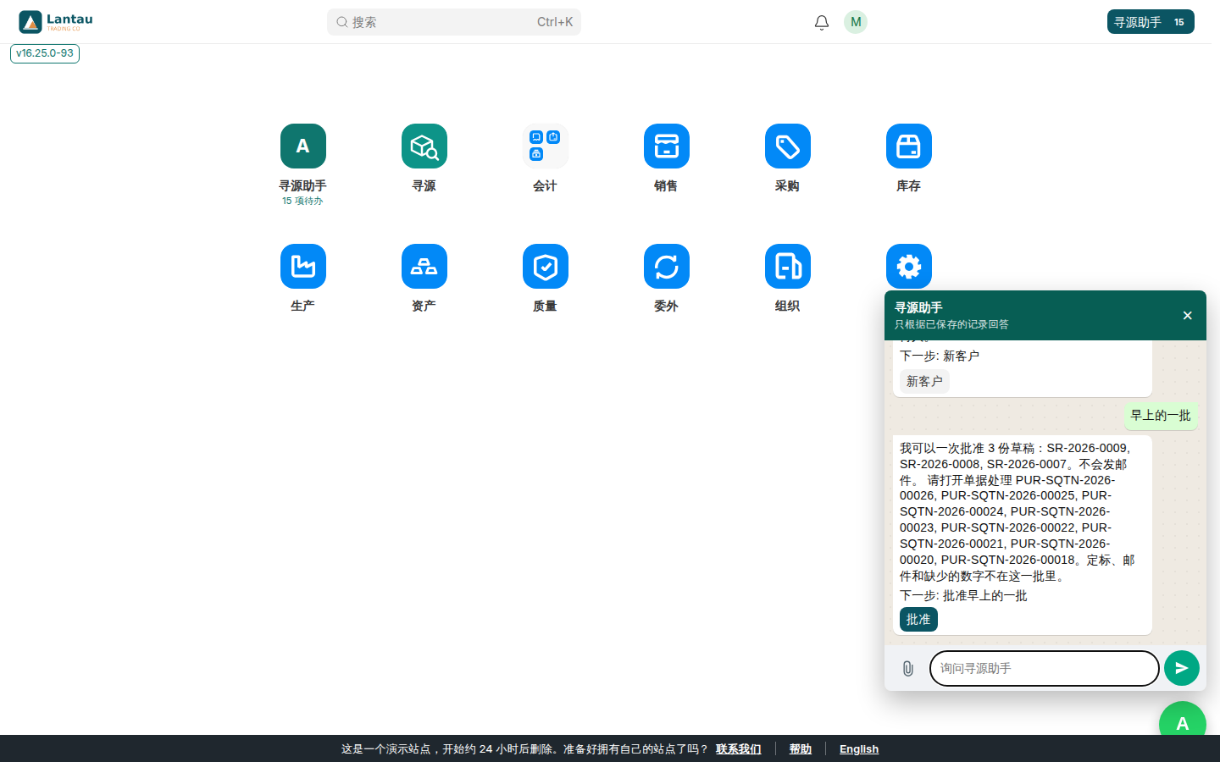The image size is (1220, 762).
Task: Click the notifications bell icon
Action: tap(822, 22)
